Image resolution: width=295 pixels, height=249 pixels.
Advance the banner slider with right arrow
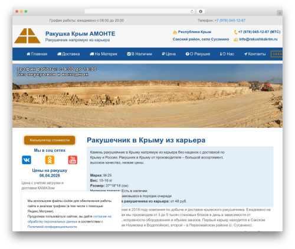pyautogui.click(x=273, y=95)
